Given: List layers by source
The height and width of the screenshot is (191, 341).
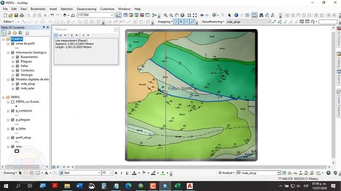Looking at the screenshot, I should pyautogui.click(x=9, y=33).
